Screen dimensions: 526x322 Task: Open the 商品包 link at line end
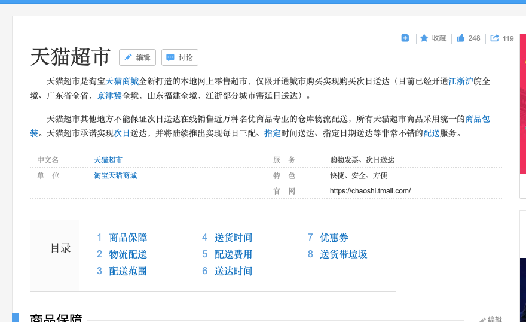tap(478, 119)
